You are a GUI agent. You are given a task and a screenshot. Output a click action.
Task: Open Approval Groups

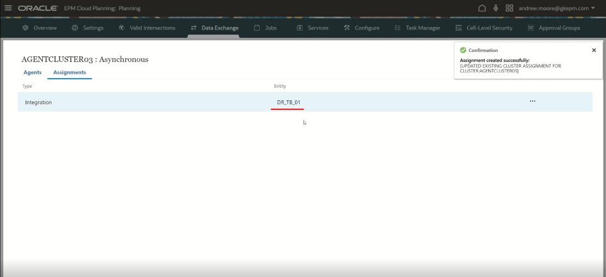[x=554, y=28]
